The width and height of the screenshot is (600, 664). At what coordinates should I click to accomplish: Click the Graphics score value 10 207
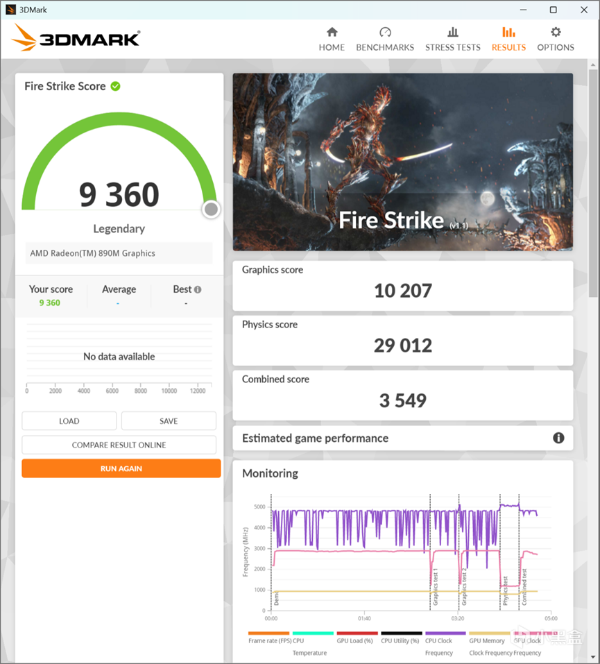click(x=403, y=291)
